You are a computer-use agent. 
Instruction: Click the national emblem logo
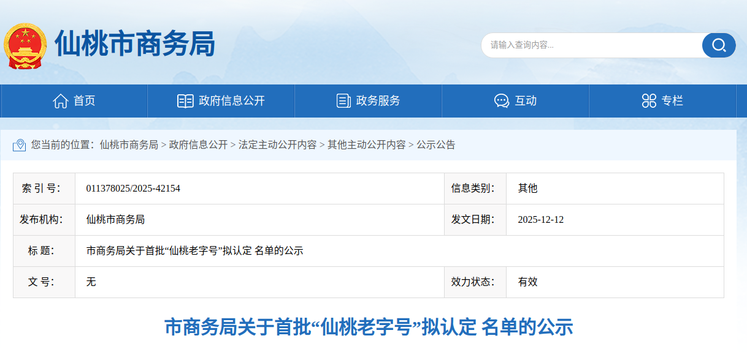point(25,46)
